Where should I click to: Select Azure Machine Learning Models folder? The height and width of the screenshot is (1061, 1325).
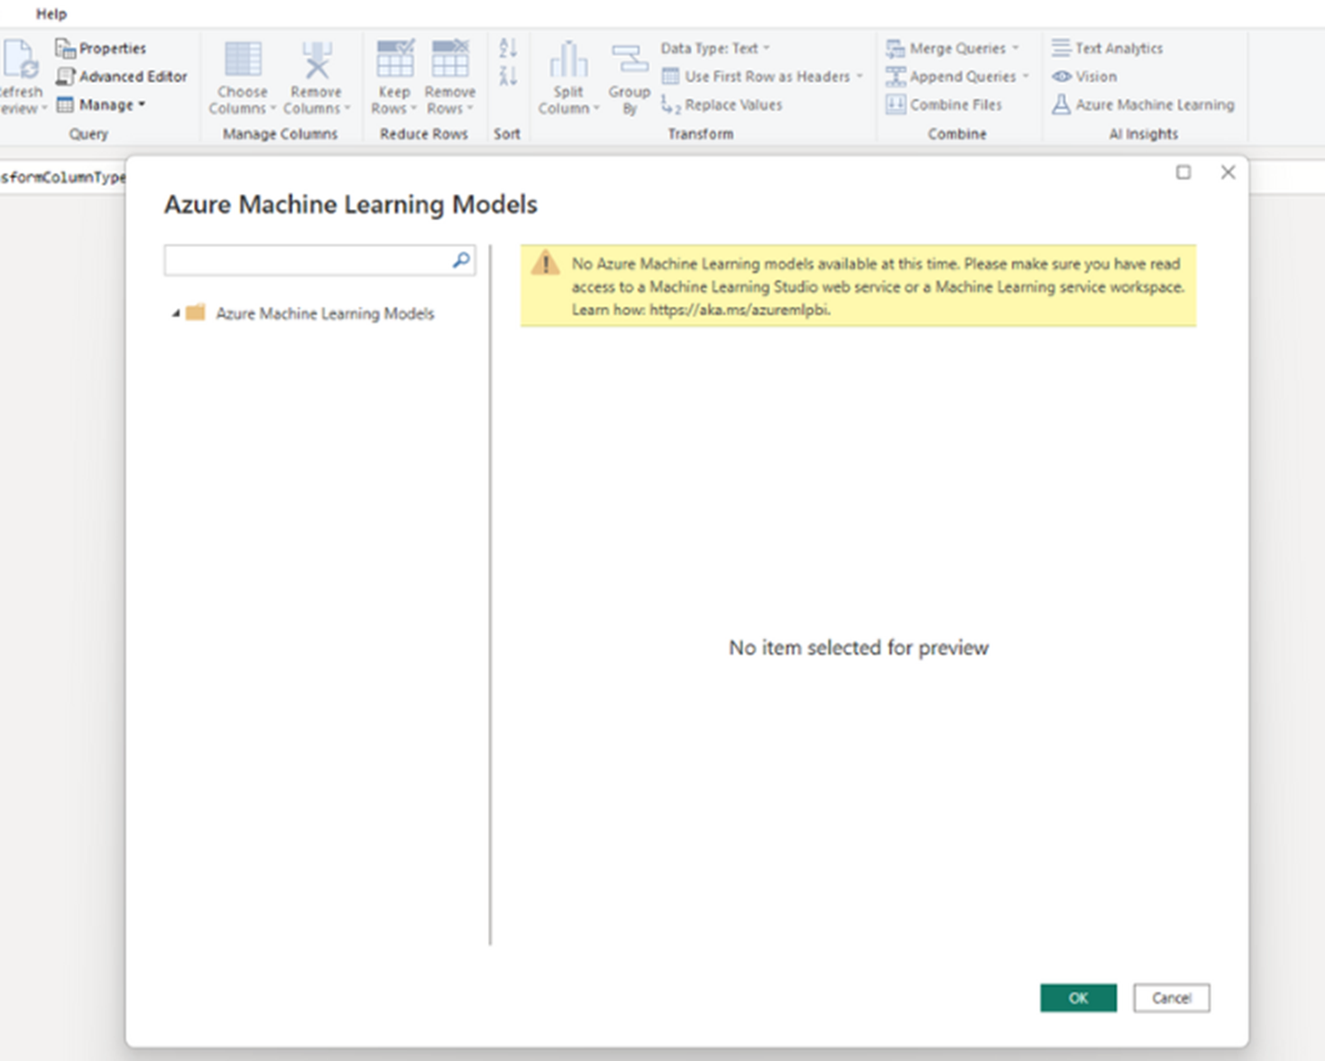coord(311,314)
